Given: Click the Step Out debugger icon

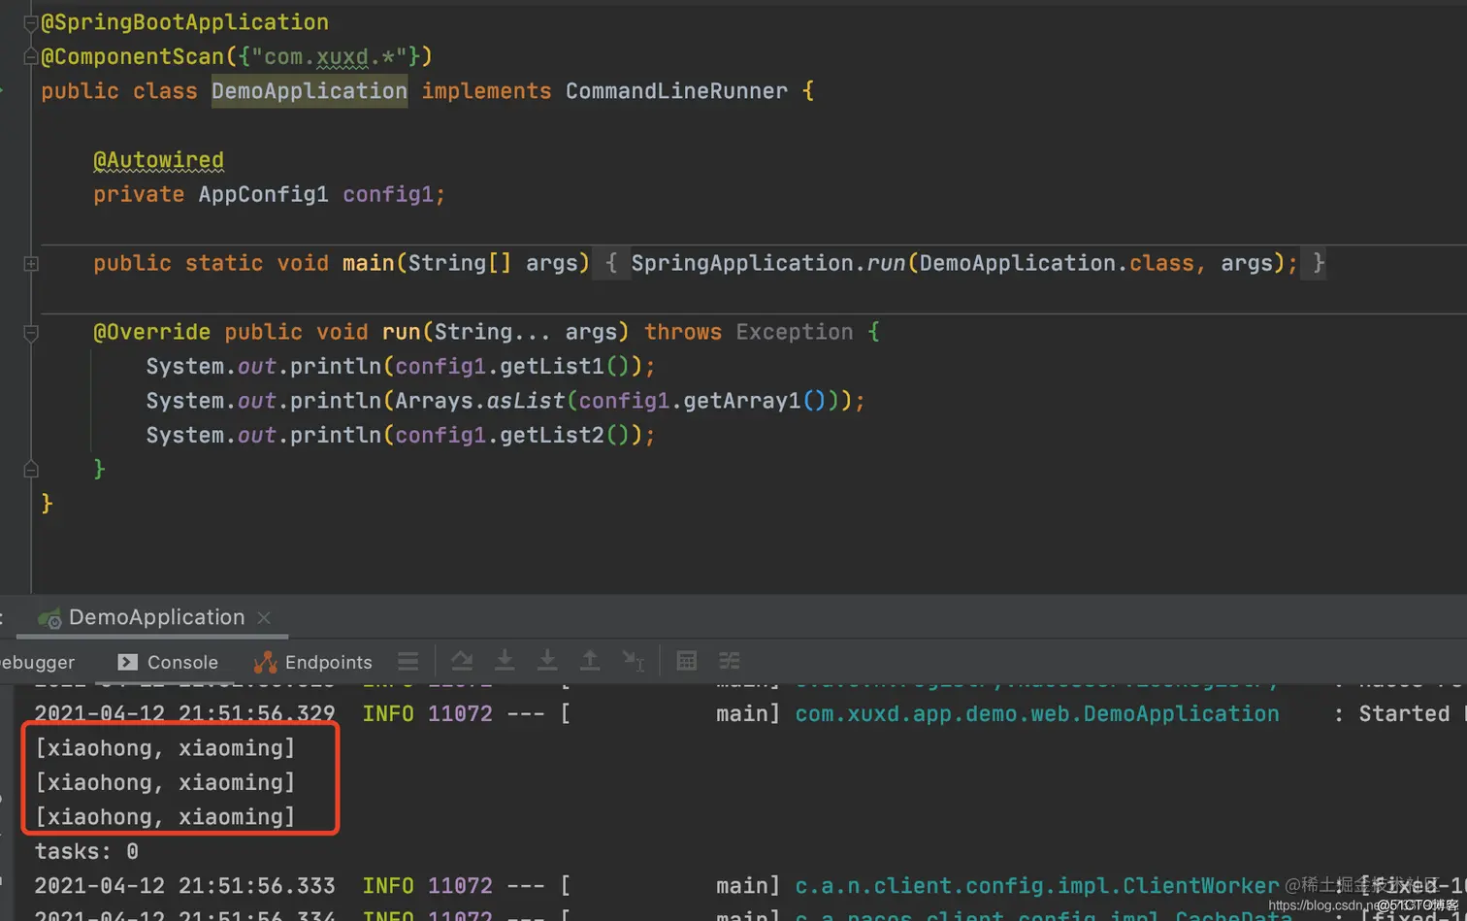Looking at the screenshot, I should click(590, 661).
